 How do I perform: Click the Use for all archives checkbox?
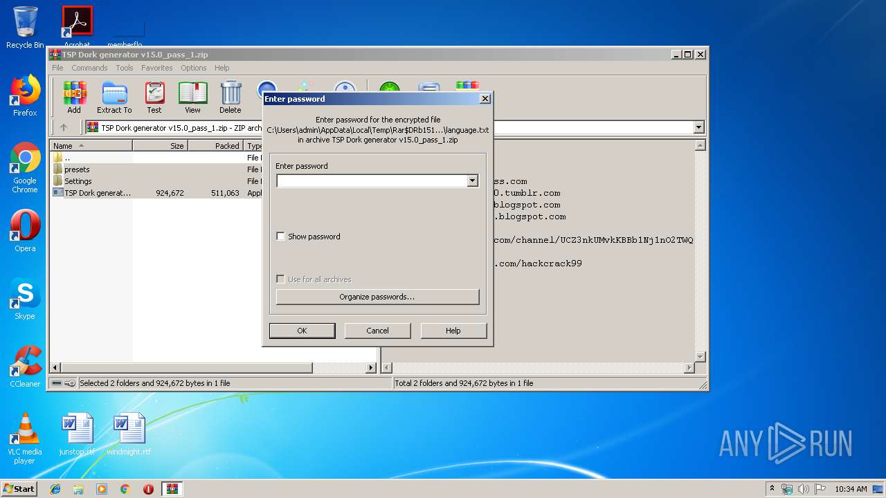(x=280, y=279)
